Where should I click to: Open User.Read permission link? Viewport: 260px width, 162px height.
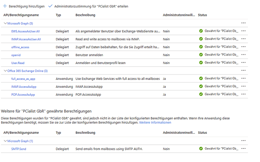pyautogui.click(x=18, y=63)
